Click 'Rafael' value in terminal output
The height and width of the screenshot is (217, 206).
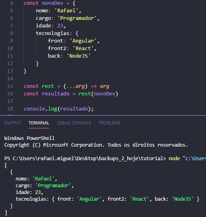click(43, 179)
